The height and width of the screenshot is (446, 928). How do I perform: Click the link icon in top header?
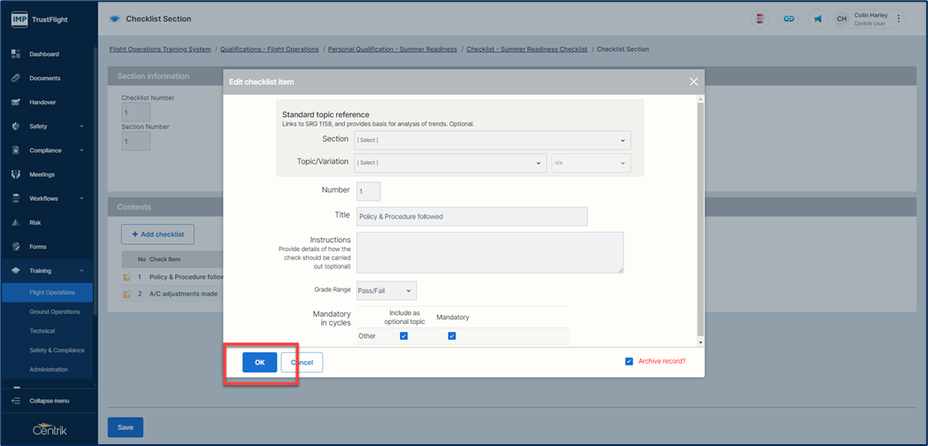pyautogui.click(x=788, y=19)
